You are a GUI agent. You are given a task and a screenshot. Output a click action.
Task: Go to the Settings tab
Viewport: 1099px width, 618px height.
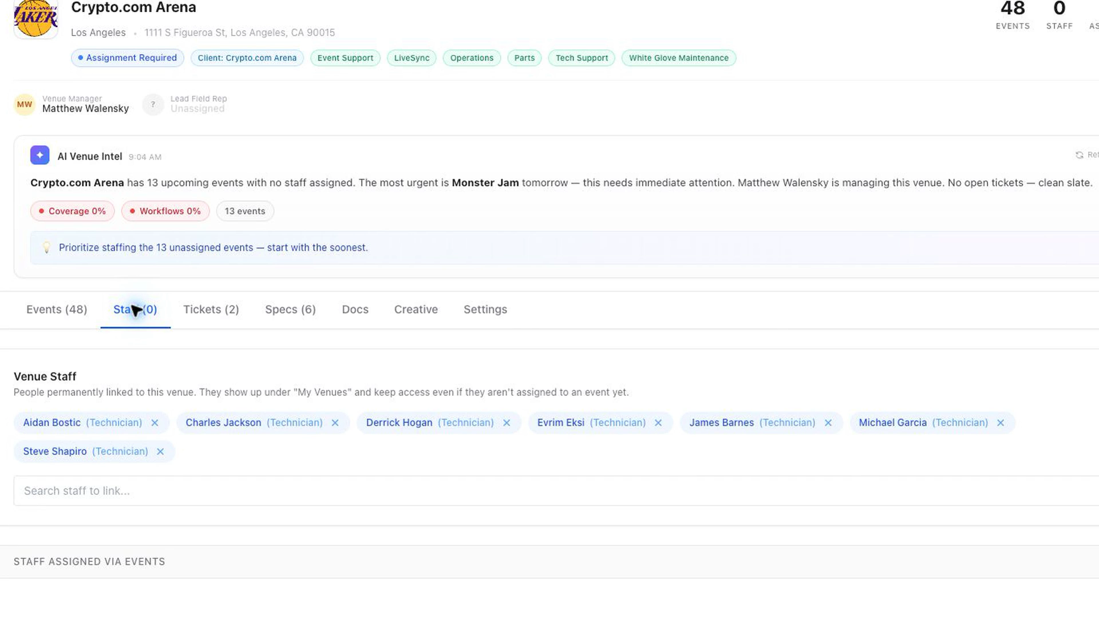coord(485,310)
